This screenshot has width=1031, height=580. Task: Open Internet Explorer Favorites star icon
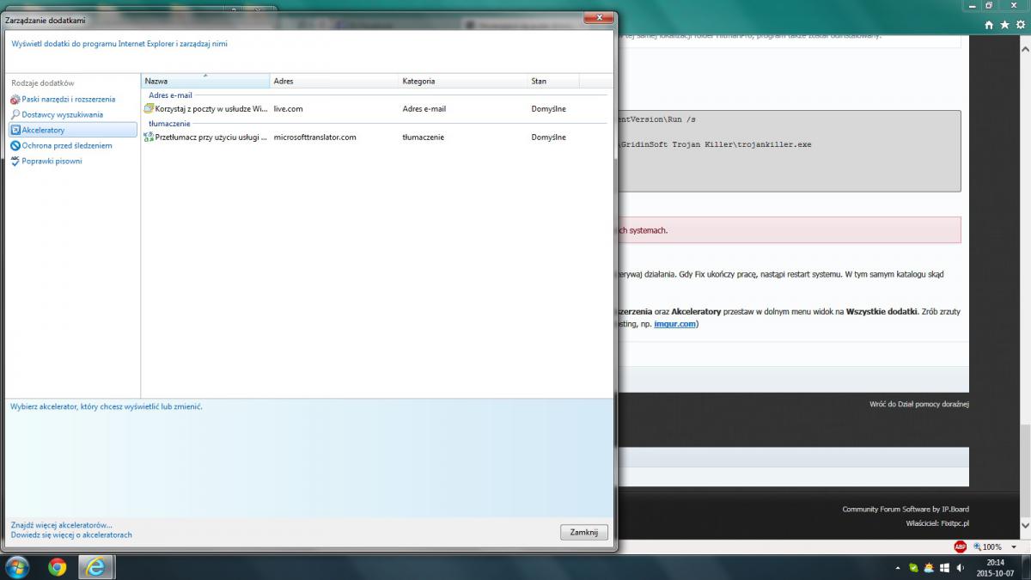(x=1004, y=25)
